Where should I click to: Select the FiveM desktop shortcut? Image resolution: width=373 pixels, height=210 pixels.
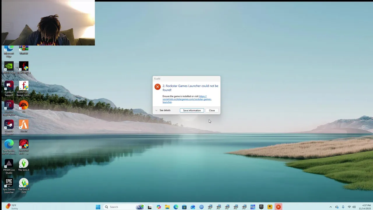pyautogui.click(x=24, y=126)
